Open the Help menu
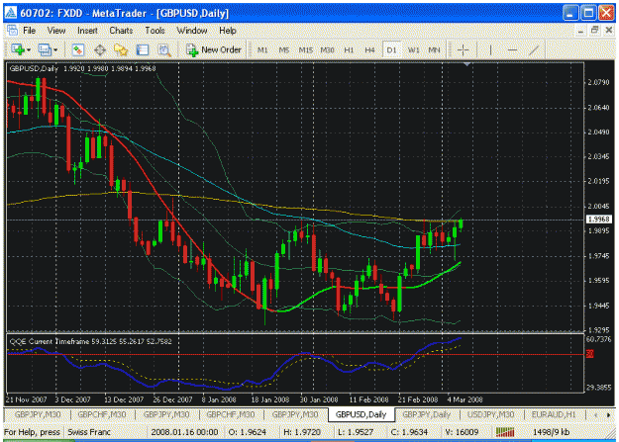The image size is (619, 442). click(228, 31)
